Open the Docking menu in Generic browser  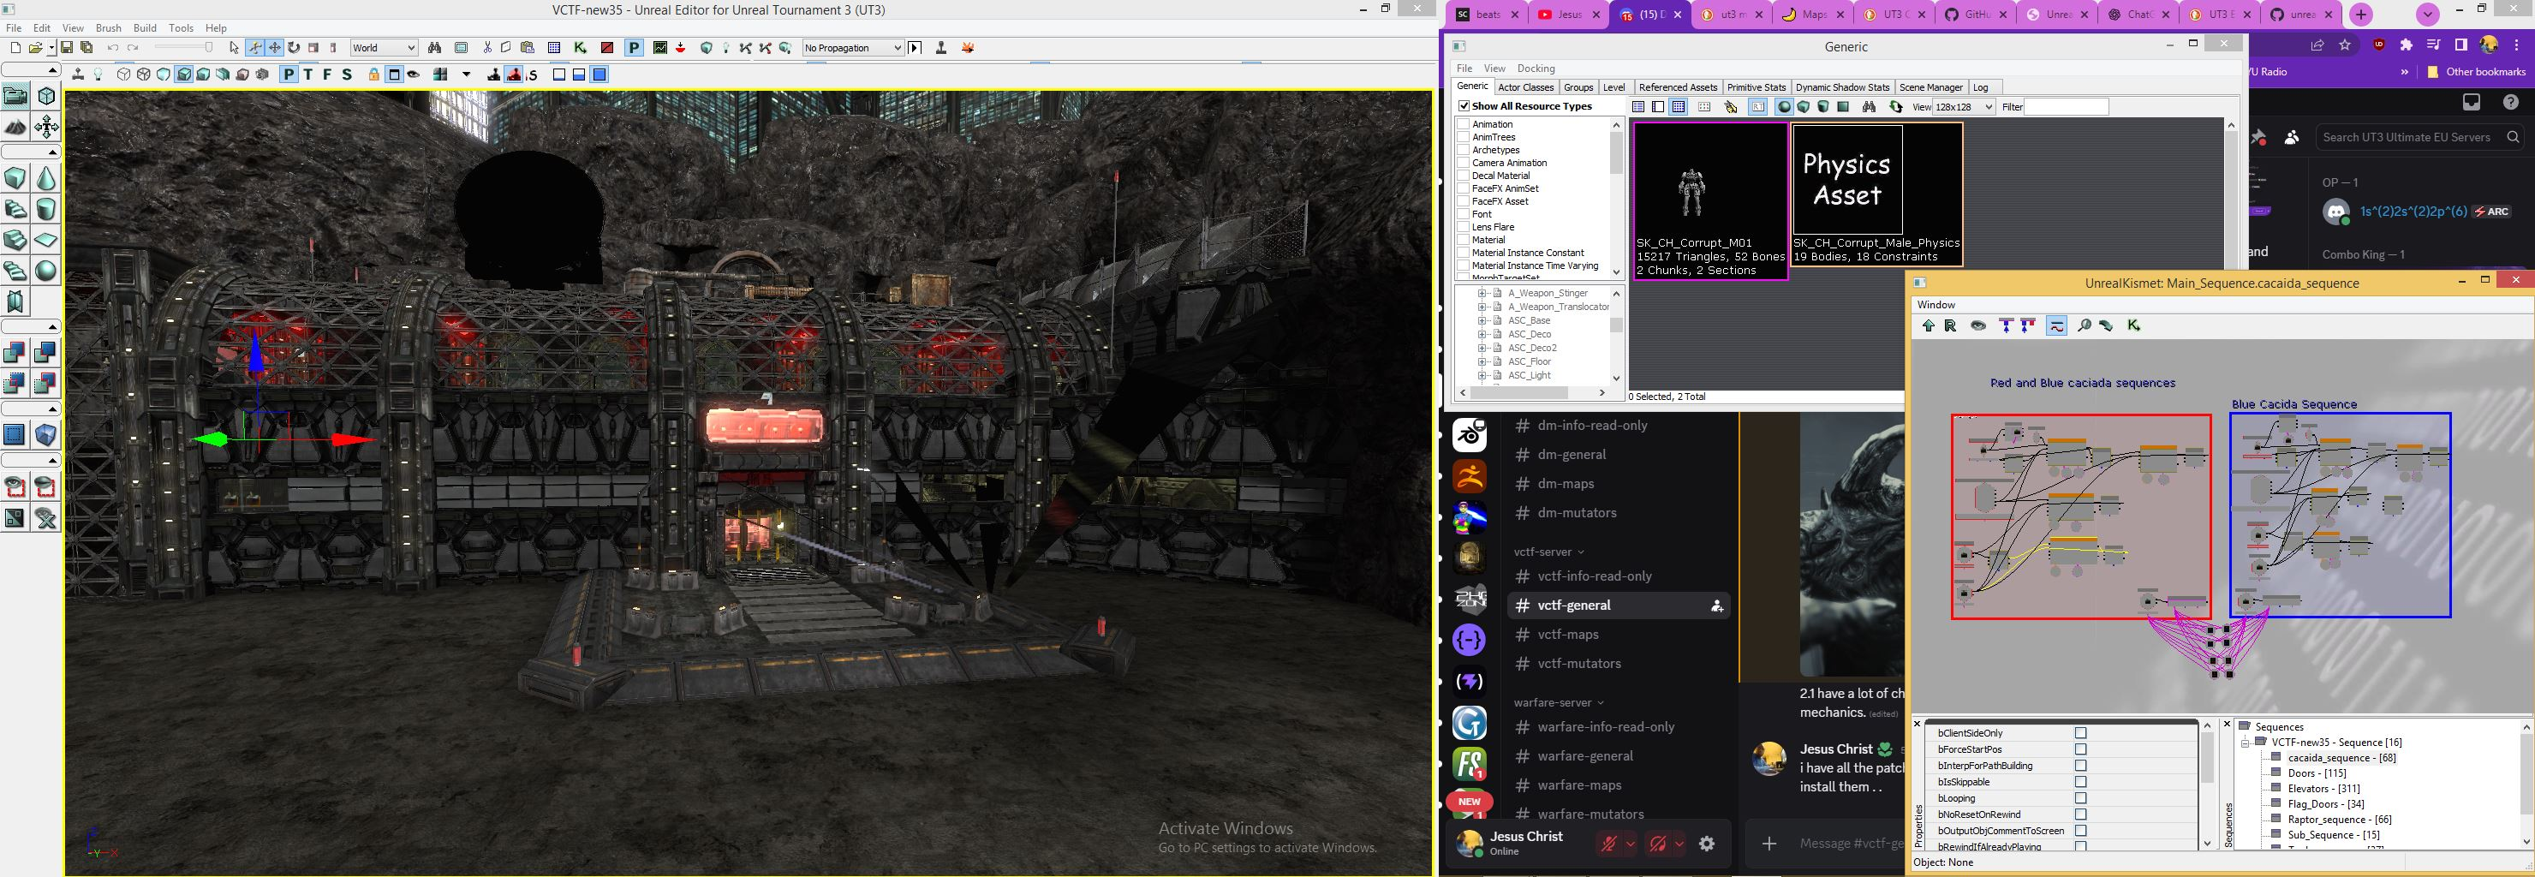click(x=1536, y=68)
